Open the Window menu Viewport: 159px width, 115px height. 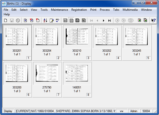click(146, 10)
